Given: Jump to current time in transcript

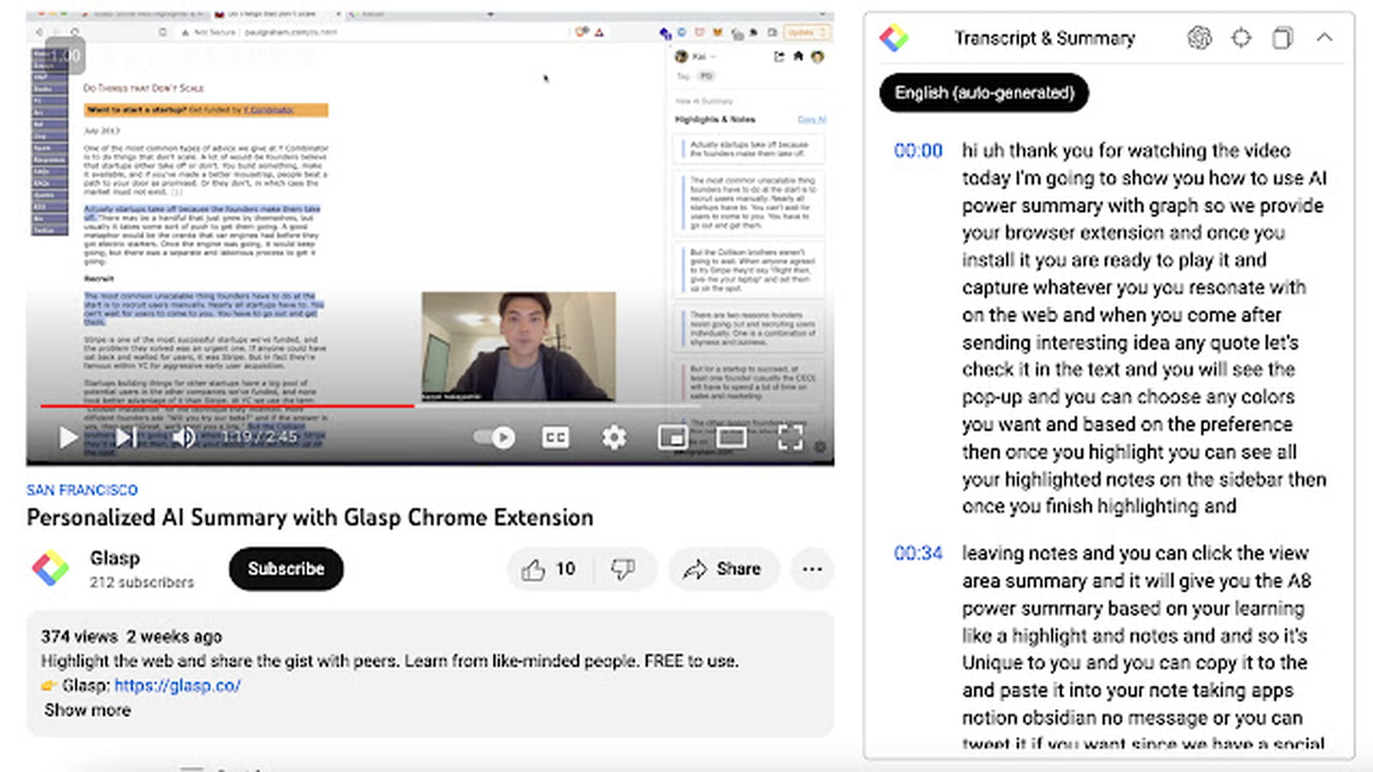Looking at the screenshot, I should [1241, 38].
